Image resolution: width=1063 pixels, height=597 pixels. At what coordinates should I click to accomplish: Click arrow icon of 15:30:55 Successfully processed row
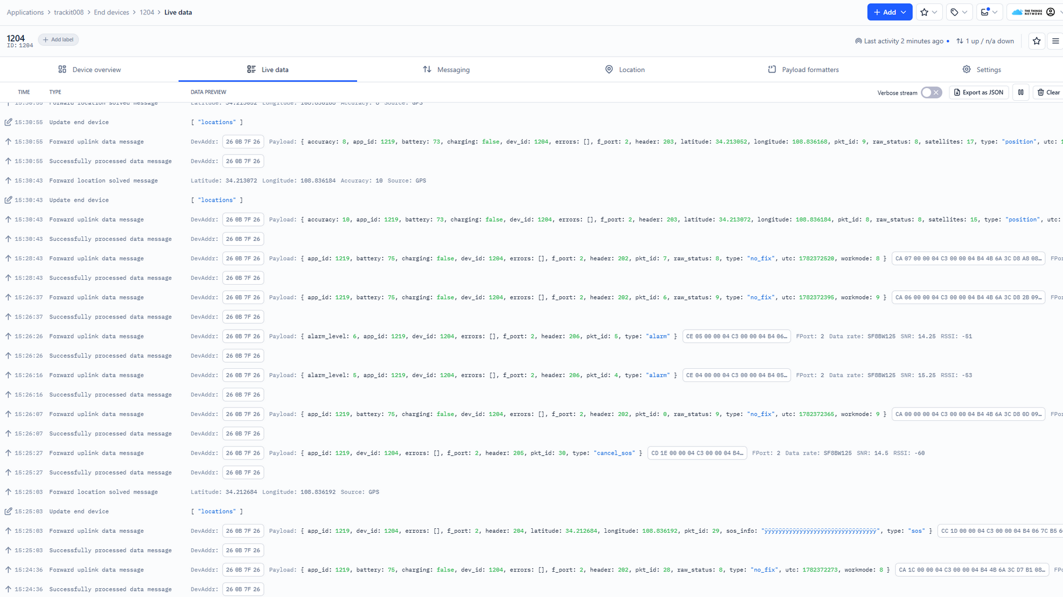pos(8,161)
